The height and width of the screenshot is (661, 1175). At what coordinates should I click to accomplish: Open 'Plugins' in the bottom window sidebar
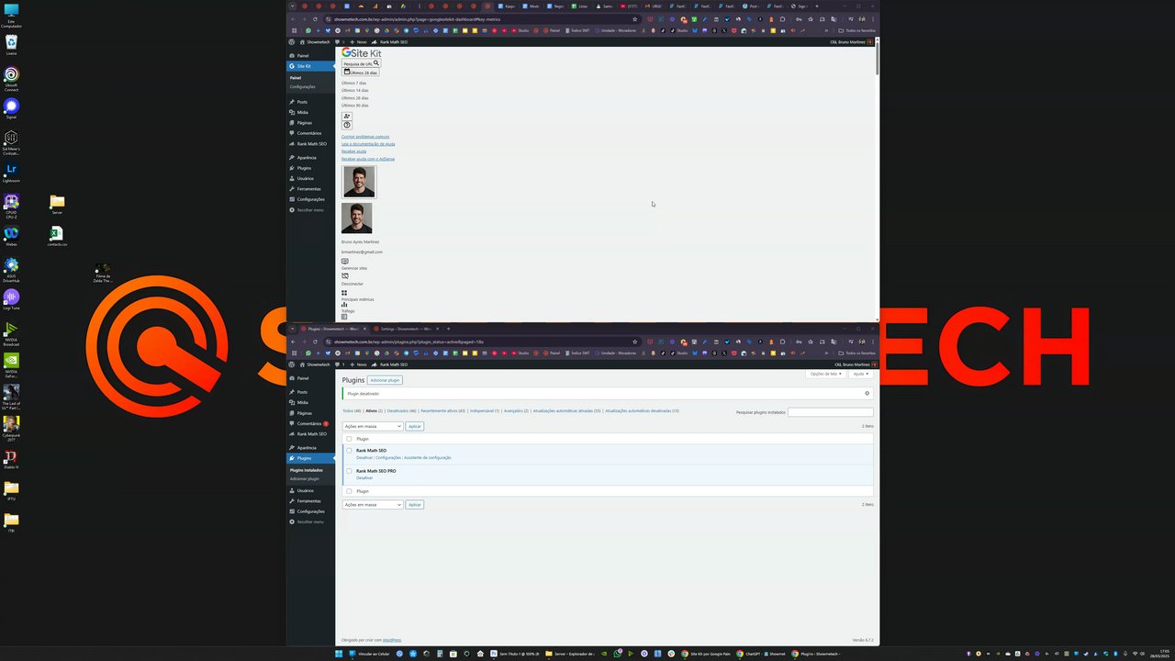pyautogui.click(x=310, y=458)
